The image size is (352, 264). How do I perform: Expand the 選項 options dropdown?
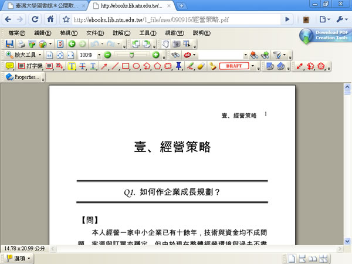[19, 258]
